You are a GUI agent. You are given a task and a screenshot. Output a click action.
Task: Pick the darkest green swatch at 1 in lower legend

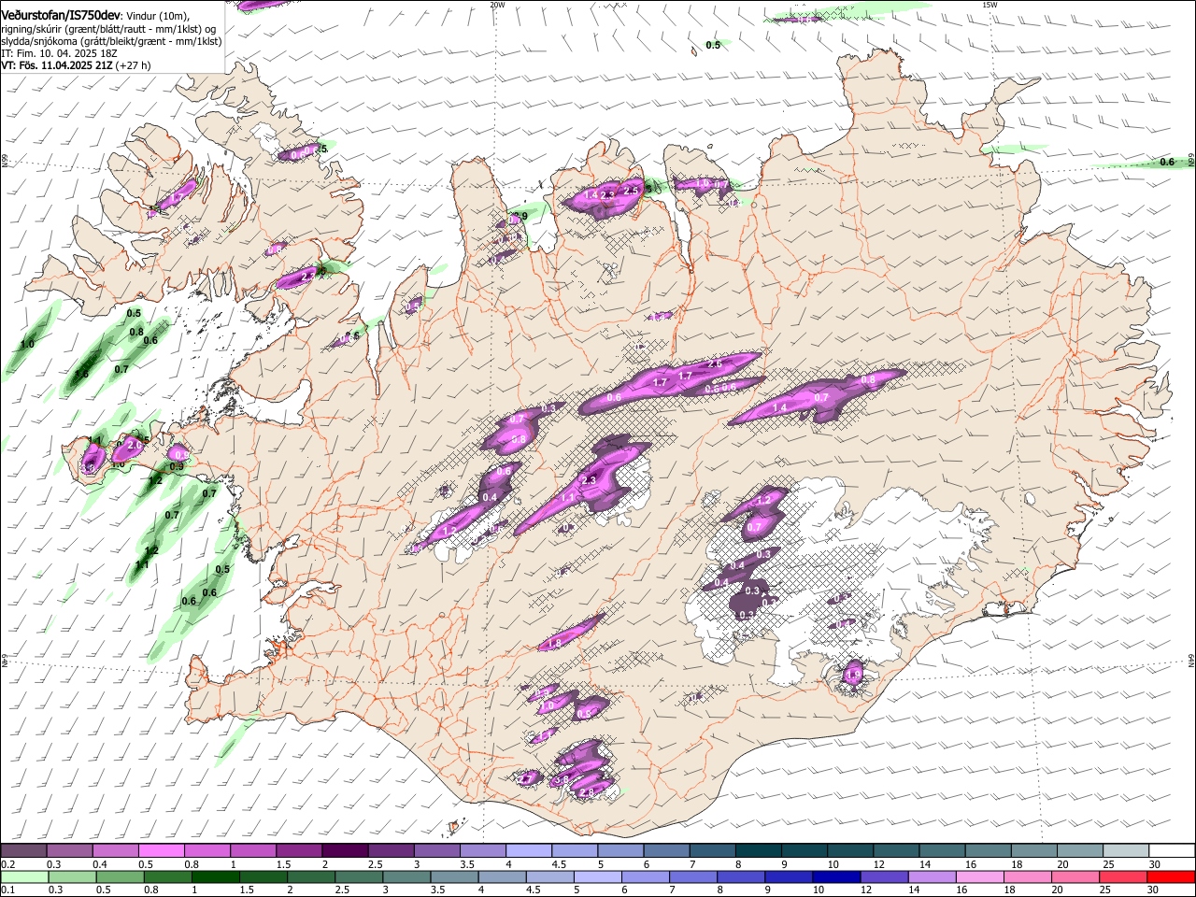(x=215, y=876)
